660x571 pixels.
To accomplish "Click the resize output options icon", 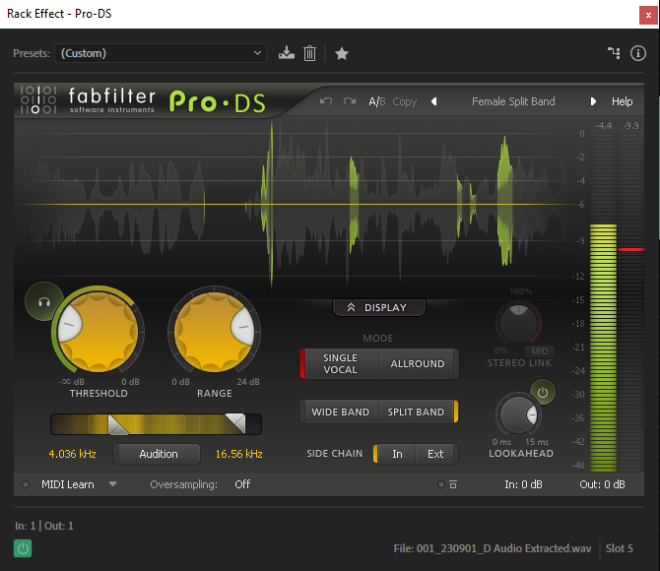I will tap(453, 484).
